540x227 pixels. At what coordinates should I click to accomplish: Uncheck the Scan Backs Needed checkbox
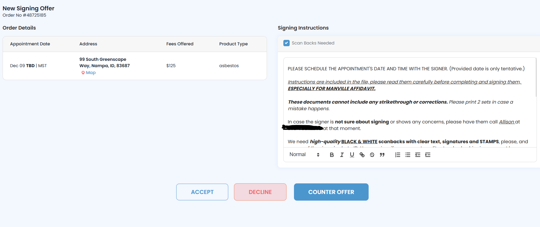tap(287, 43)
